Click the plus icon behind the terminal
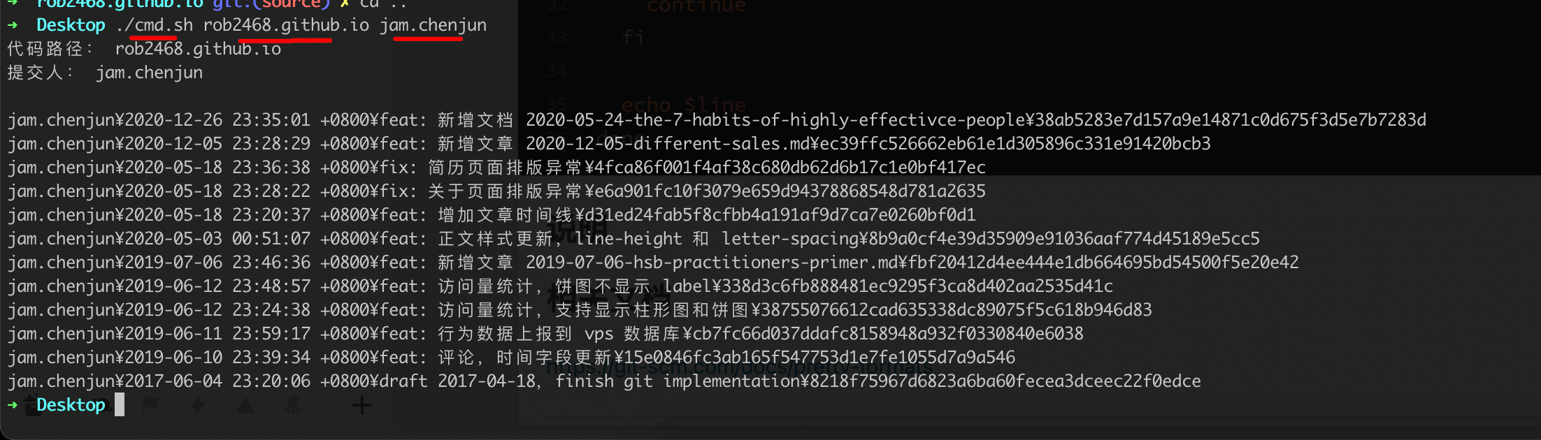Viewport: 1541px width, 440px height. tap(361, 405)
